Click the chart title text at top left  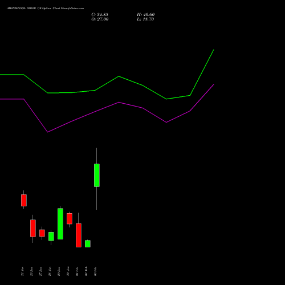[x=45, y=9]
